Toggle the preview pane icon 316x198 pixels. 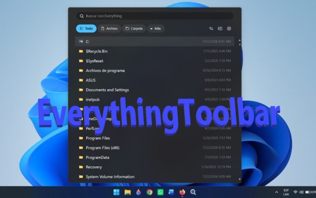click(220, 28)
